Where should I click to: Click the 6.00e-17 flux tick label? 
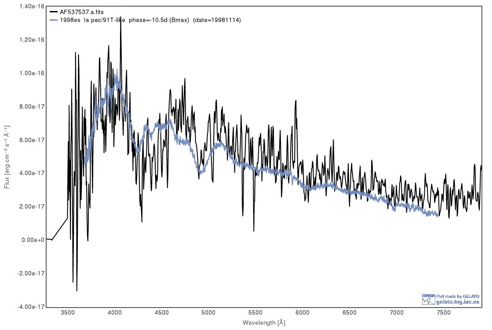32,140
